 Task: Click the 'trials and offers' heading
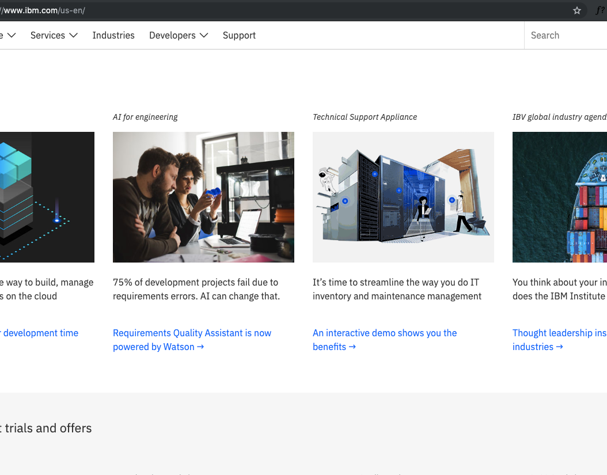point(46,428)
